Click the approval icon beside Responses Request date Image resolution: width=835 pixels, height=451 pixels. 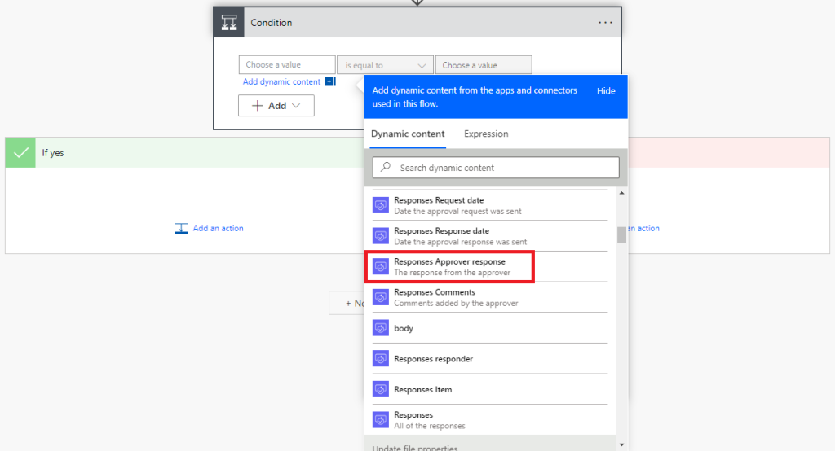pos(381,205)
